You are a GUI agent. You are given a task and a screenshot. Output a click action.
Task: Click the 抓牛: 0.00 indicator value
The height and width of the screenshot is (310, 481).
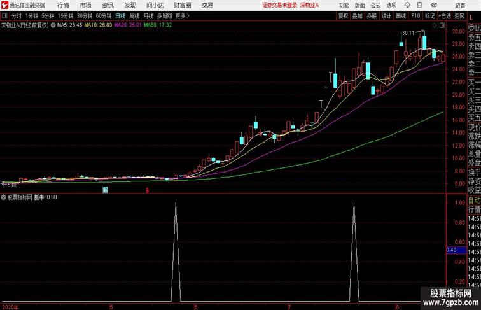click(45, 197)
